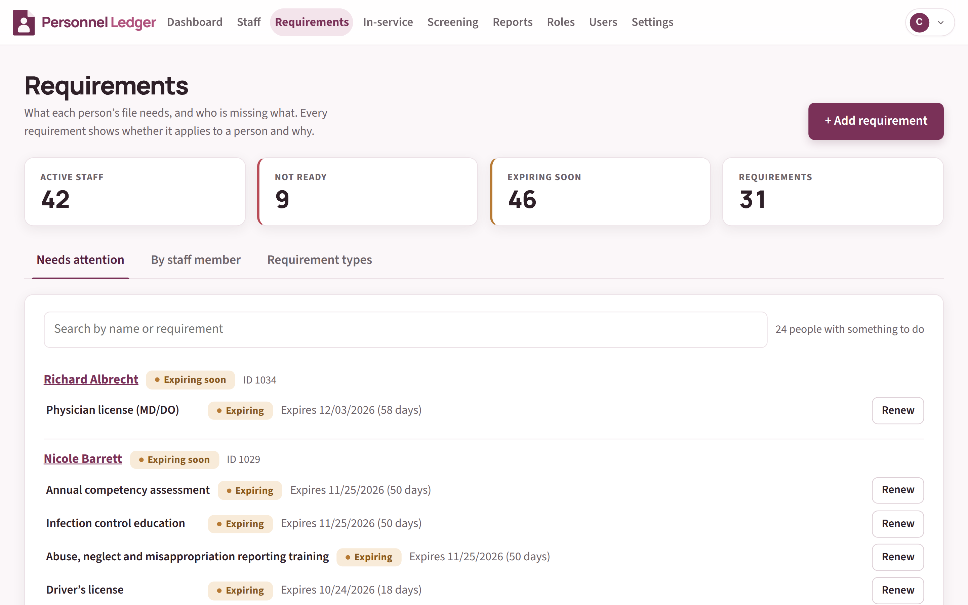Screen dimensions: 968x605
Task: Open the Roles nav item
Action: [x=561, y=22]
